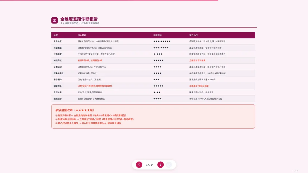This screenshot has height=173, width=308.
Task: Click cell '场地/设备待核实（建设期）'
Action: [90, 80]
